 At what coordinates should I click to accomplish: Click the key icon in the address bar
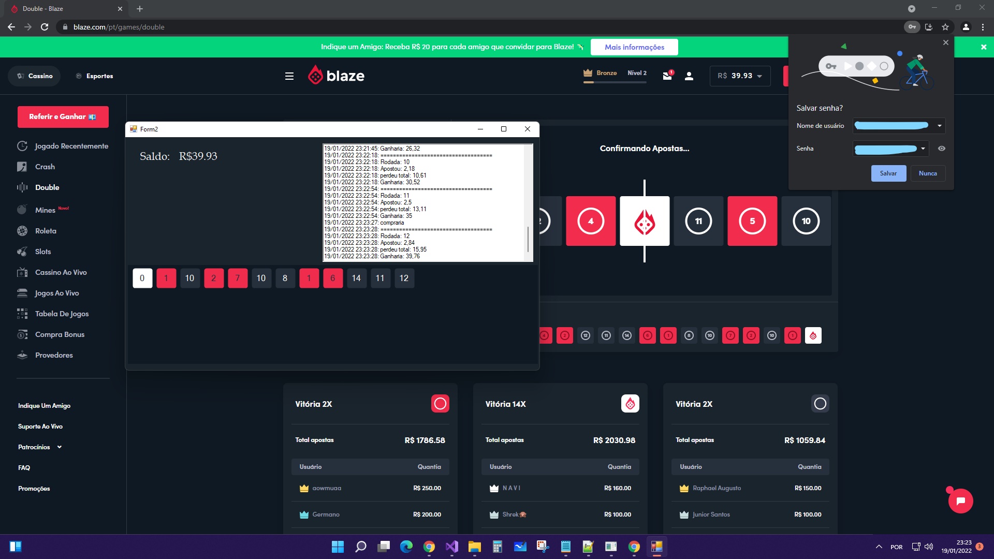point(912,27)
